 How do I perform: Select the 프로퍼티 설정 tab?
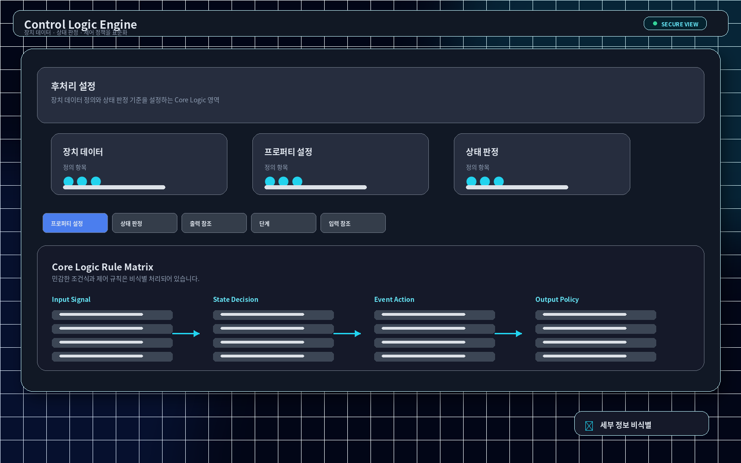pos(75,223)
